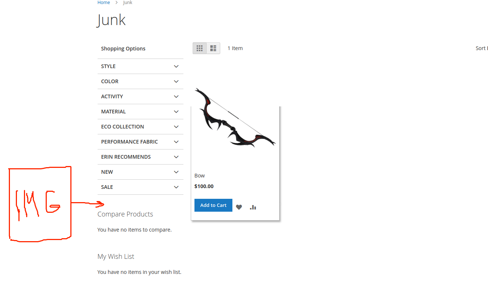488x289 pixels.
Task: Expand the COLOR filter
Action: coord(140,81)
